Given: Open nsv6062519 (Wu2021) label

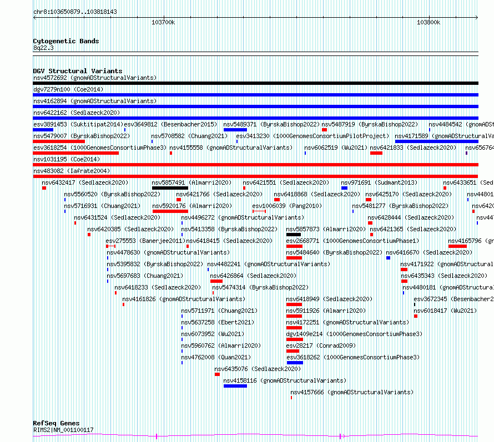Looking at the screenshot, I should click(336, 148).
